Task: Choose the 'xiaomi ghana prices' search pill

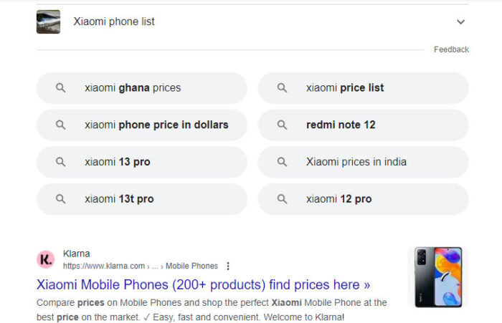Action: tap(142, 87)
